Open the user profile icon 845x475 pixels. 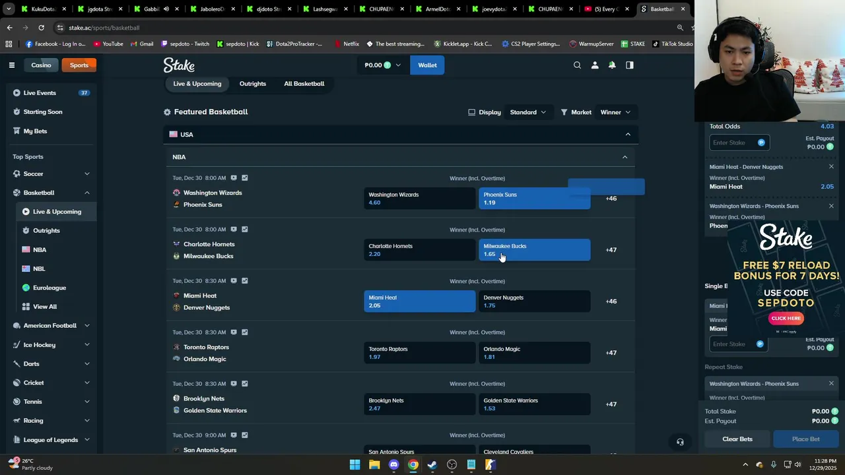coord(595,65)
